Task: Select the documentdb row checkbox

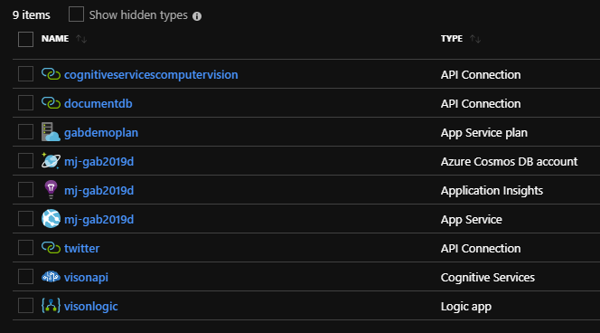Action: click(25, 103)
